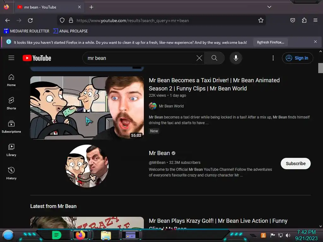The height and width of the screenshot is (242, 323).
Task: Open Shorts in YouTube sidebar
Action: [x=11, y=103]
